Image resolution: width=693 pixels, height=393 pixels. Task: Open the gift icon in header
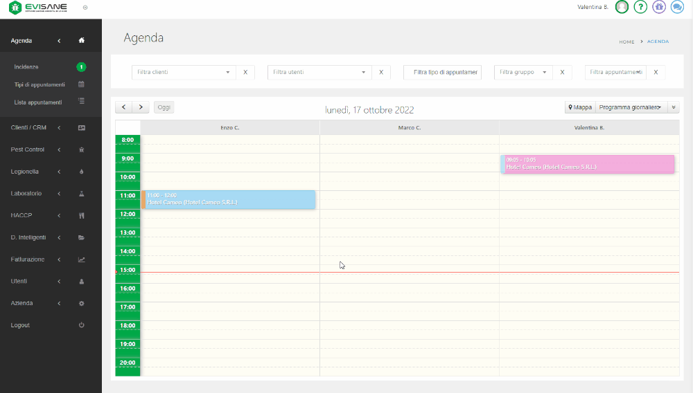click(658, 7)
